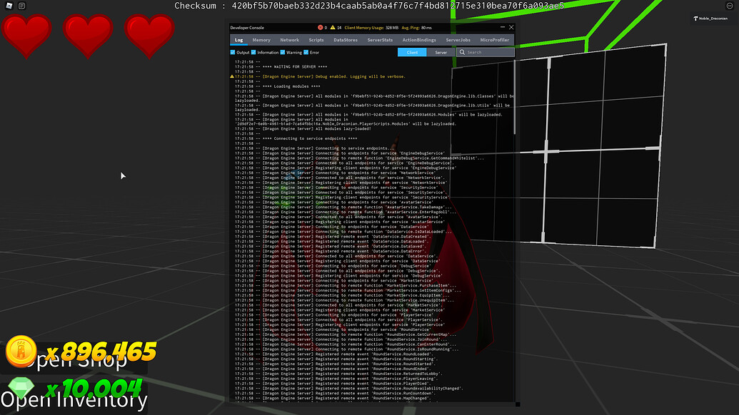Open the leaderboard icon beside the Roblox logo

pos(21,6)
